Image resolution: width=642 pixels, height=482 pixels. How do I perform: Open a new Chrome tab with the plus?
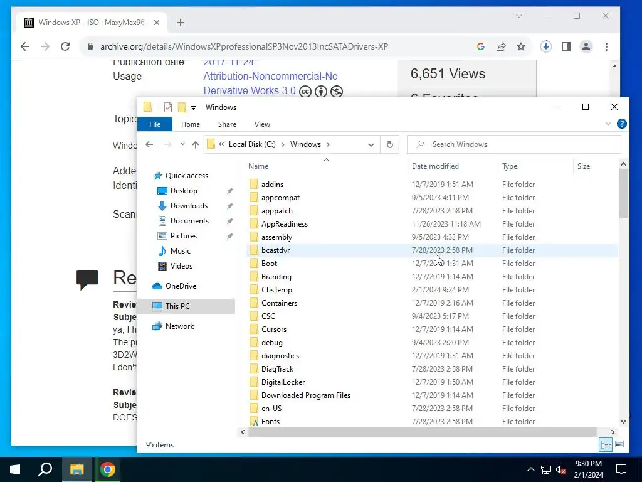[181, 23]
